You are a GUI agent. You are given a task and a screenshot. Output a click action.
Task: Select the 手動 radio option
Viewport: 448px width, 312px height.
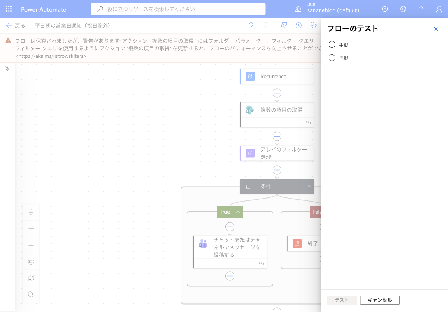332,45
